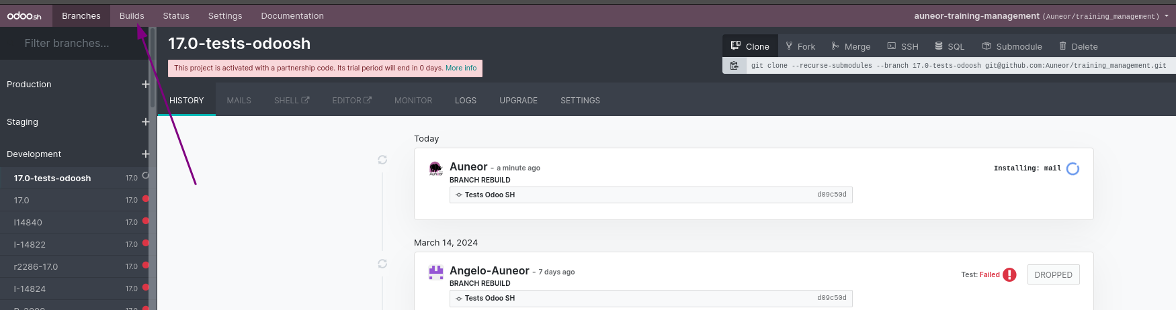The width and height of the screenshot is (1176, 310).
Task: Select the Clone action tab
Action: click(750, 46)
